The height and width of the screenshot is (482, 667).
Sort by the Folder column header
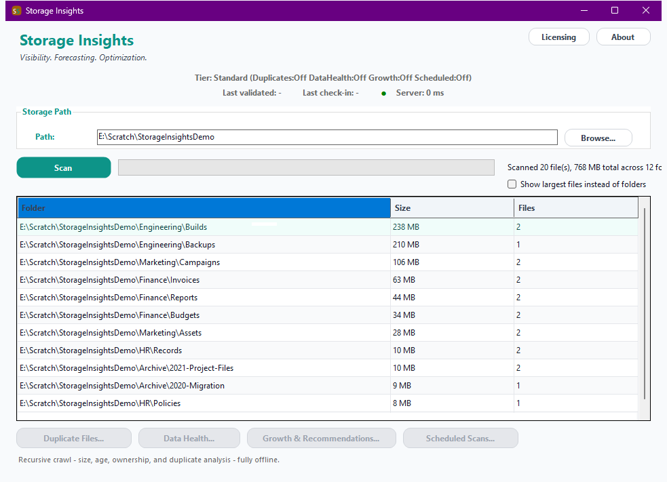tap(204, 208)
